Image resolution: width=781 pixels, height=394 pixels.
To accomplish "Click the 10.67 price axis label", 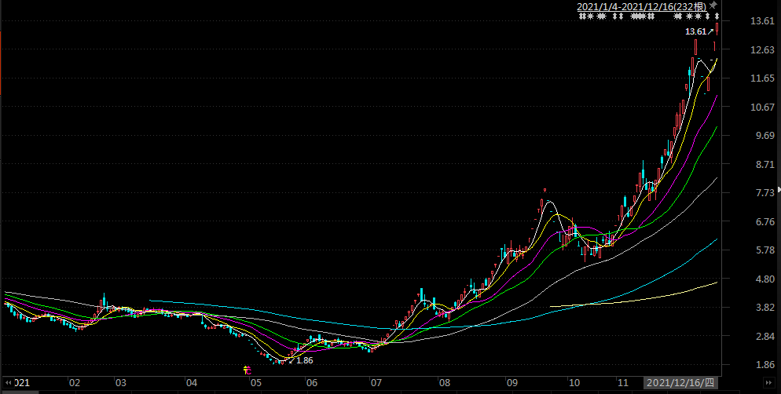I will click(x=763, y=107).
